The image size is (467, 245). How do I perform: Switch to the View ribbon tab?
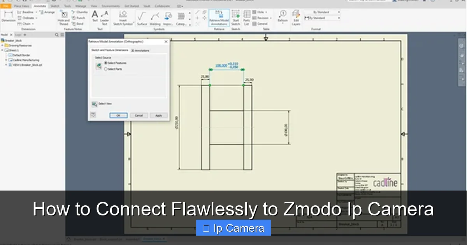[94, 6]
